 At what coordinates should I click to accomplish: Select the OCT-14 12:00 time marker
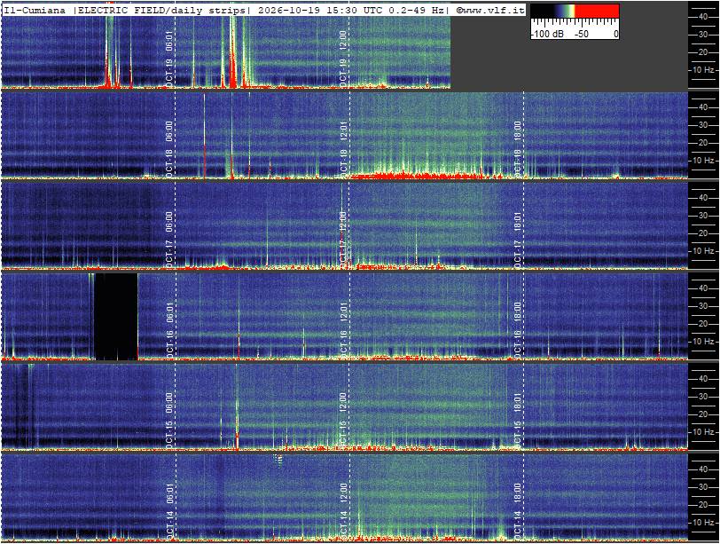click(343, 511)
